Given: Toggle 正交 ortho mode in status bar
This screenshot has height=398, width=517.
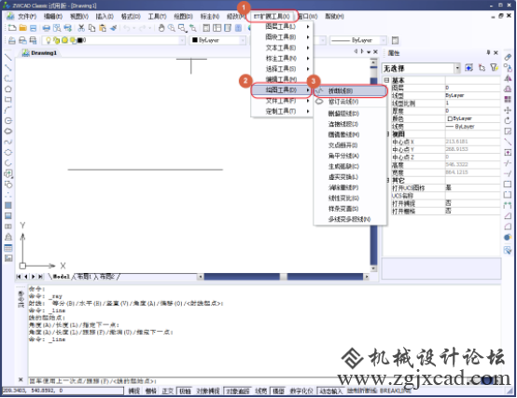Looking at the screenshot, I should tap(167, 391).
